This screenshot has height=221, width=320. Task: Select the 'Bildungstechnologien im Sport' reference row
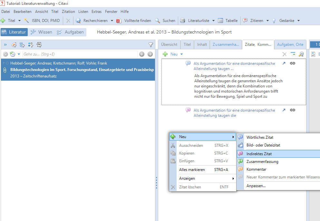click(78, 70)
